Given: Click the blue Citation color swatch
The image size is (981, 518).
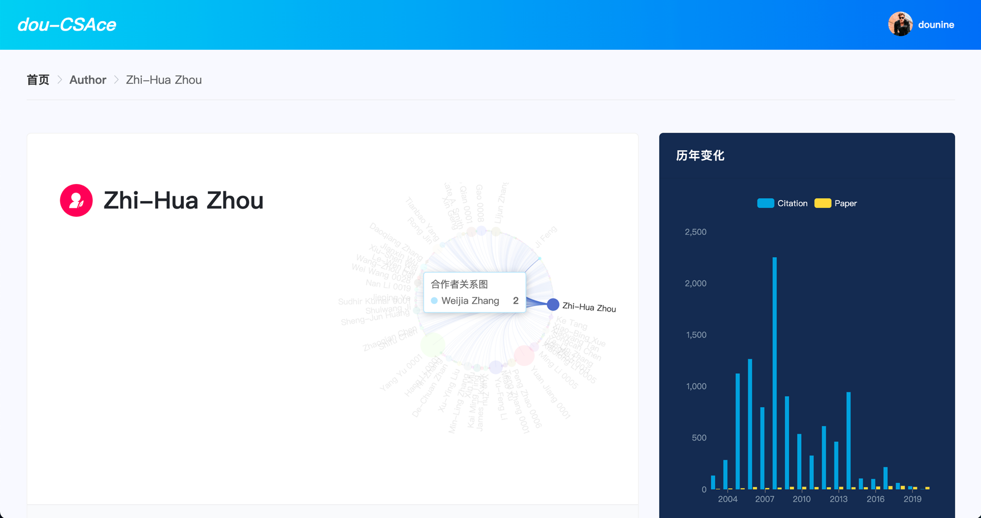Looking at the screenshot, I should click(x=765, y=203).
